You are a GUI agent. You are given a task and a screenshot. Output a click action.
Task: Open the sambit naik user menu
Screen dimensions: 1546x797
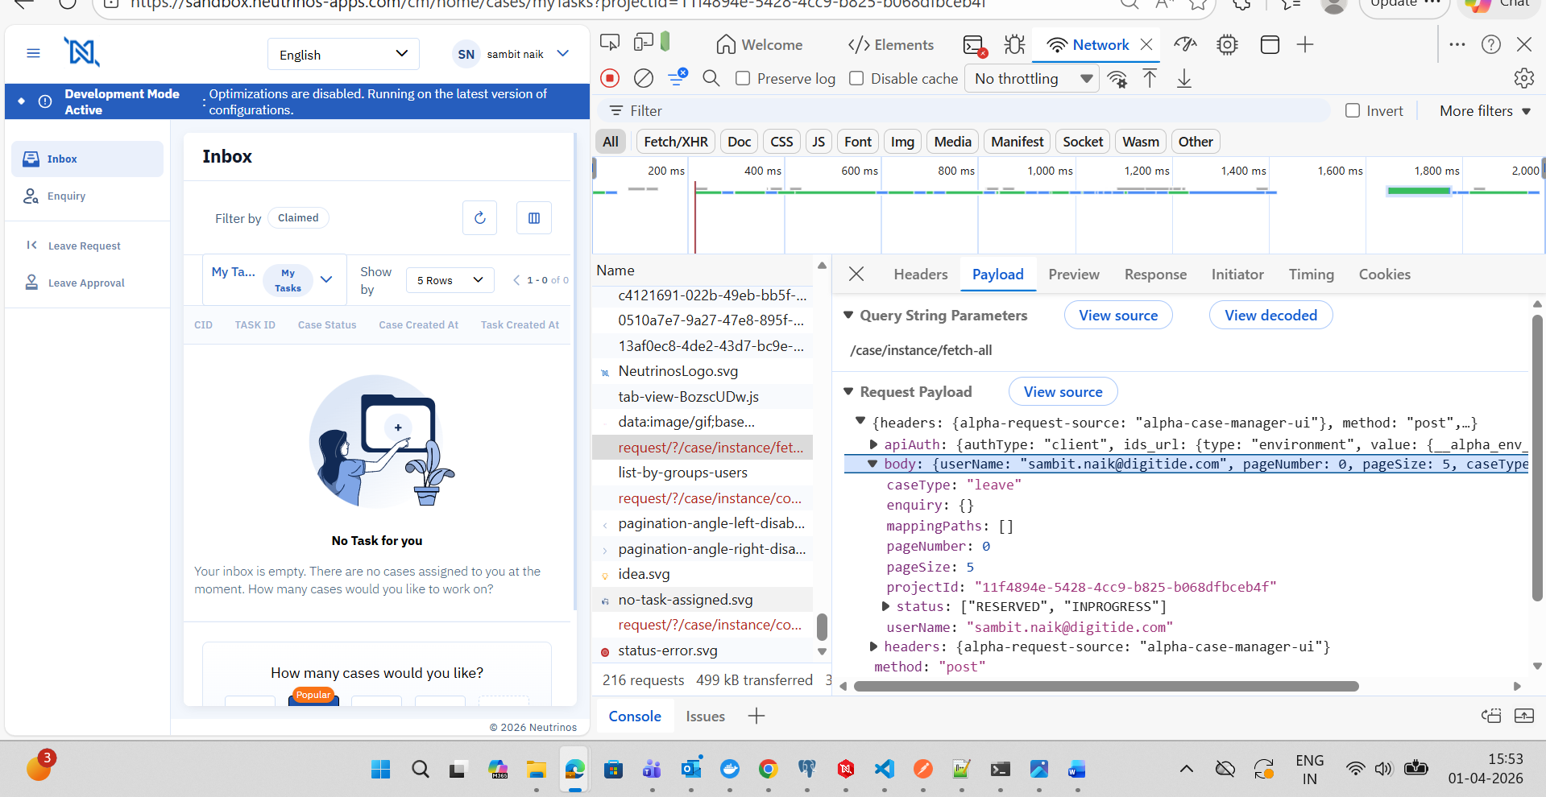point(512,54)
